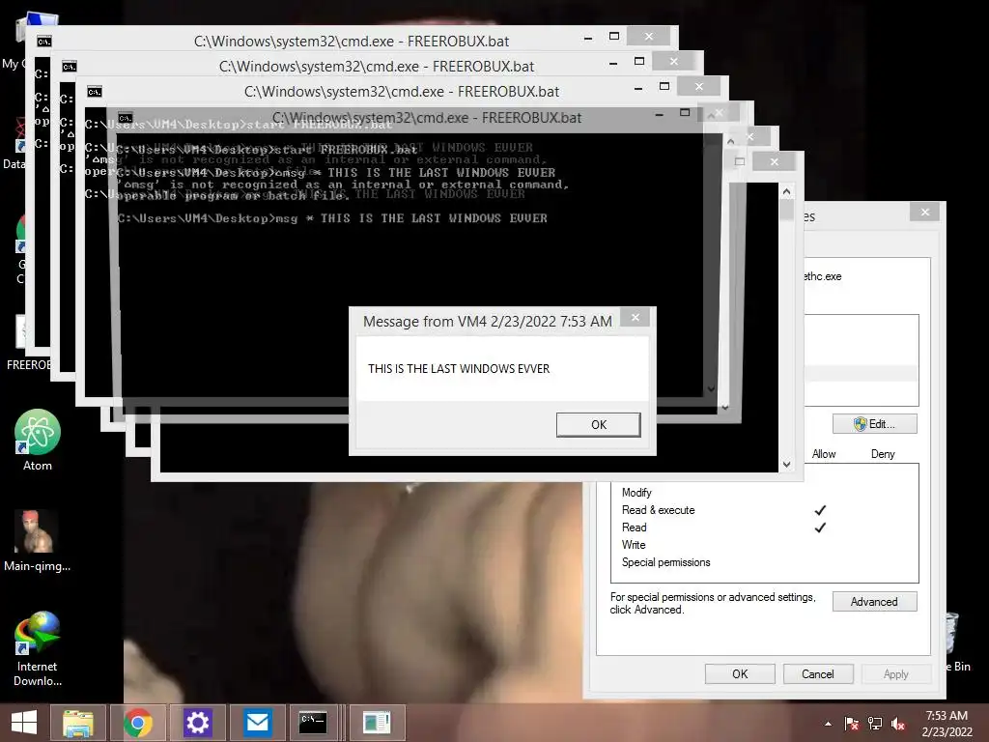The height and width of the screenshot is (742, 989).
Task: Show hidden tray icons arrow
Action: click(x=828, y=724)
